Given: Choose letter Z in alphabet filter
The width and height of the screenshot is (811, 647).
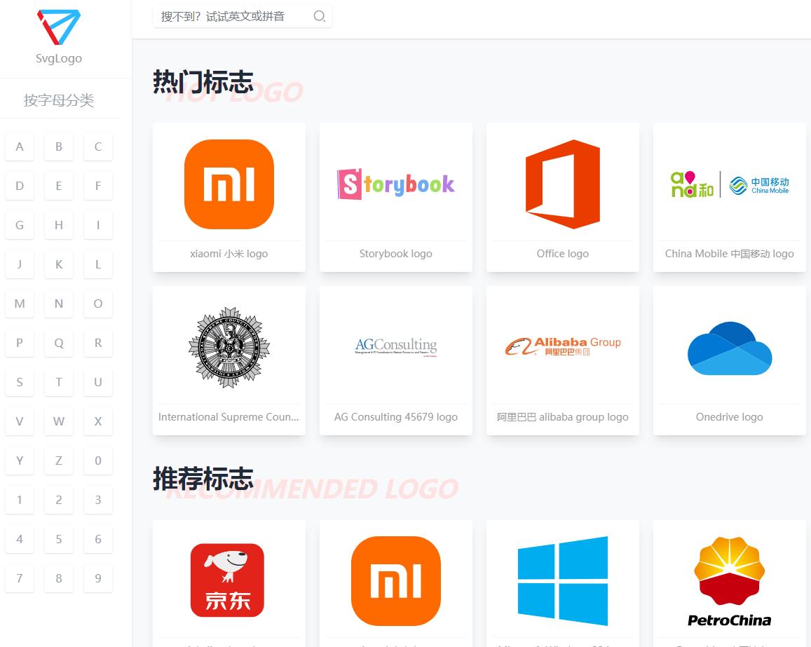Looking at the screenshot, I should 59,461.
